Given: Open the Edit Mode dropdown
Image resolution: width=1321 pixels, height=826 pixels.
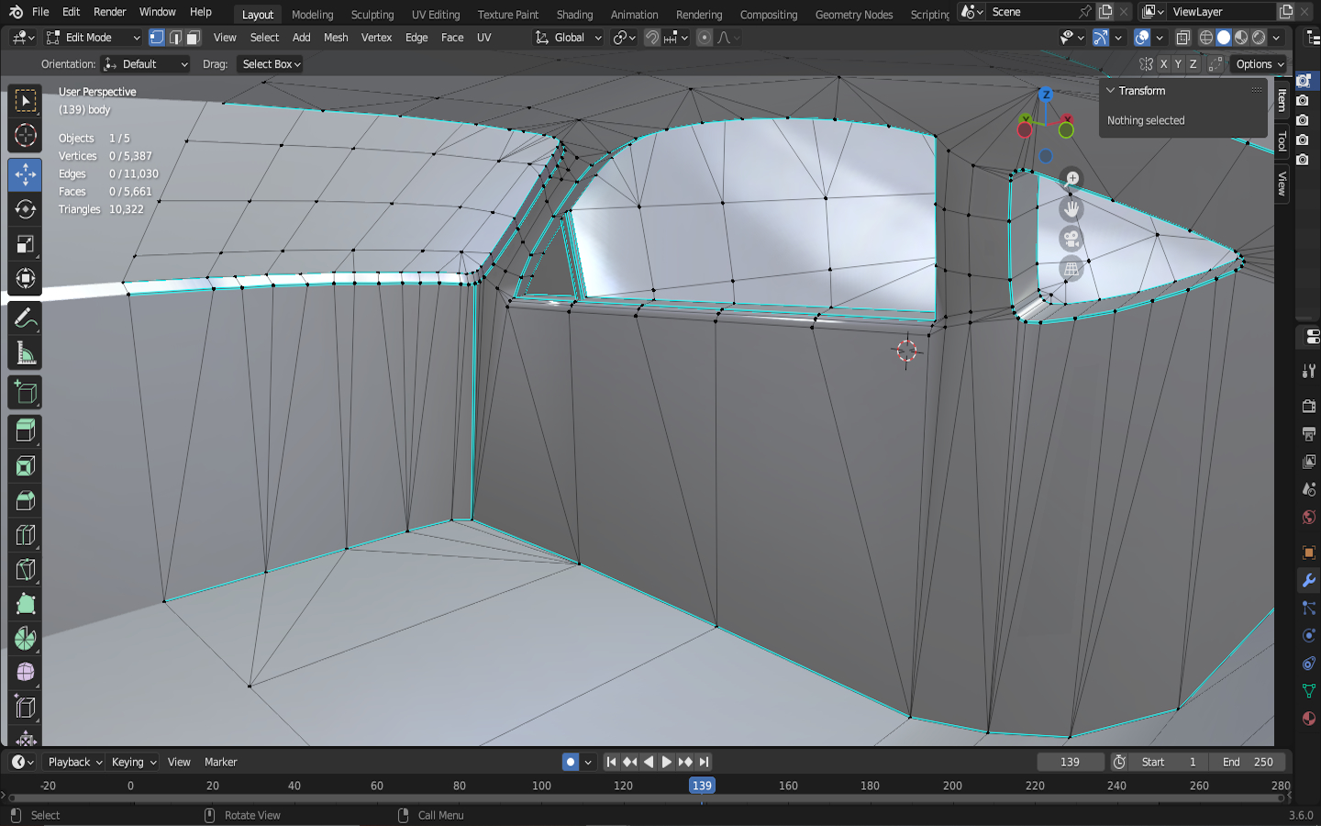Looking at the screenshot, I should (x=94, y=38).
